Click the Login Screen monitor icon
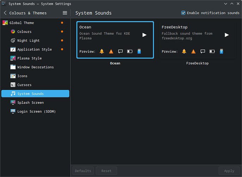Image resolution: width=242 pixels, height=177 pixels. [x=13, y=112]
